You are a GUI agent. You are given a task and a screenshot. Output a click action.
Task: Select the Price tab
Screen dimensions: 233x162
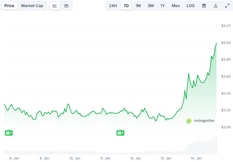click(9, 6)
